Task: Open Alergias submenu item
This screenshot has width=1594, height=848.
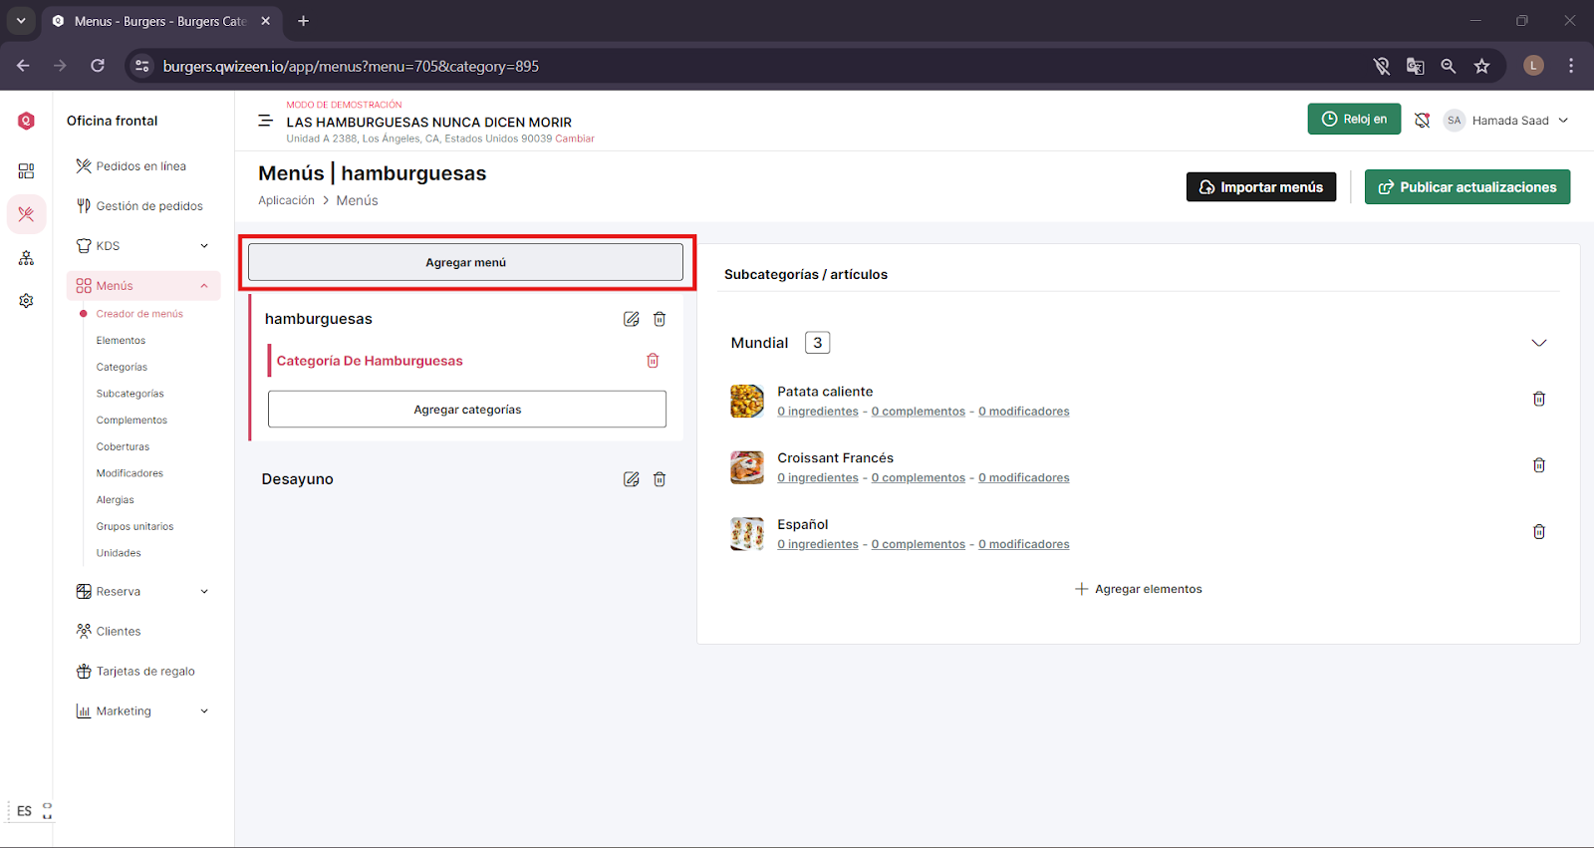Action: click(x=115, y=500)
